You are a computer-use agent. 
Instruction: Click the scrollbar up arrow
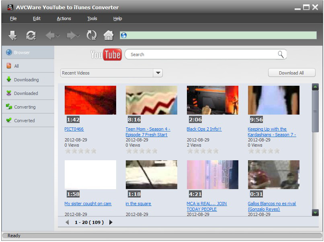click(315, 87)
